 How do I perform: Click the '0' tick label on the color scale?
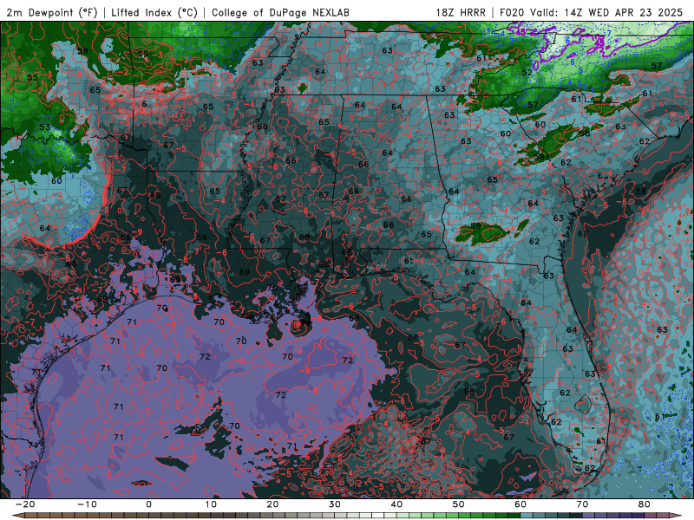coord(148,504)
